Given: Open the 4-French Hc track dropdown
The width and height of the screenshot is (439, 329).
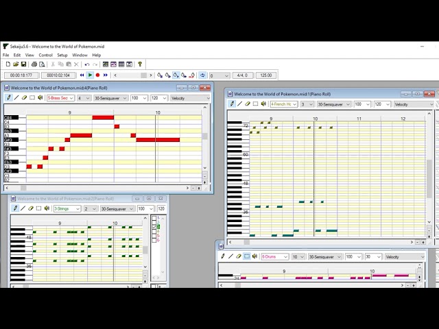Looking at the screenshot, I should coord(283,104).
